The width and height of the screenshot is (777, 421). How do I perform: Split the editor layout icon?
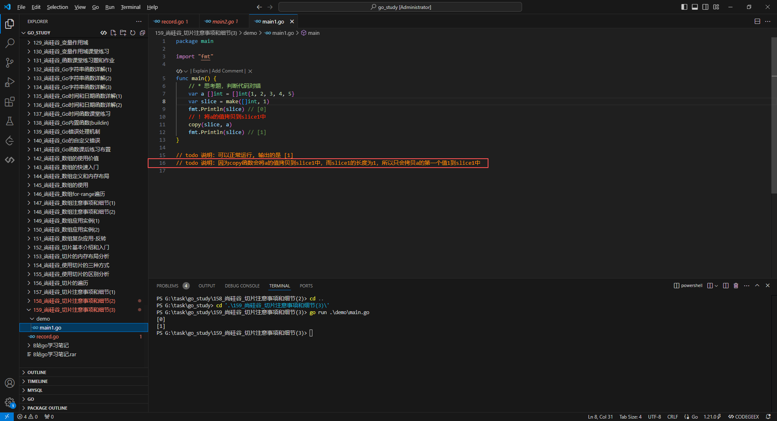(757, 21)
